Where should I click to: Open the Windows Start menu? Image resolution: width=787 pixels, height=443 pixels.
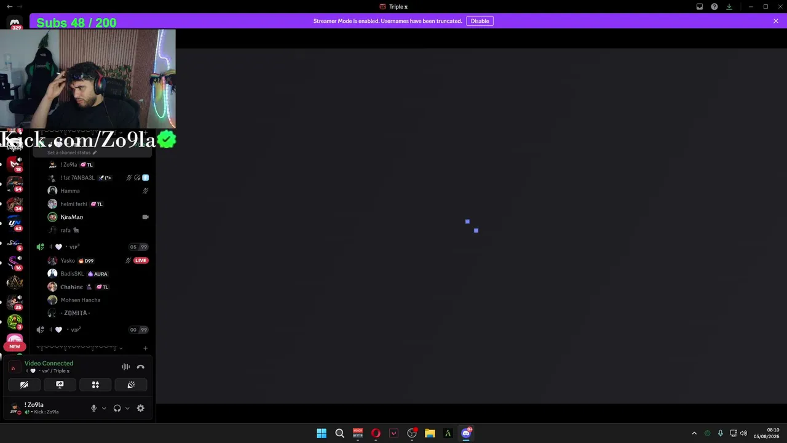click(x=322, y=433)
